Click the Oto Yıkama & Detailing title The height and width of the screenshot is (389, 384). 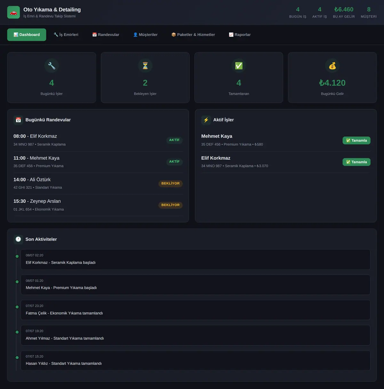pyautogui.click(x=52, y=10)
